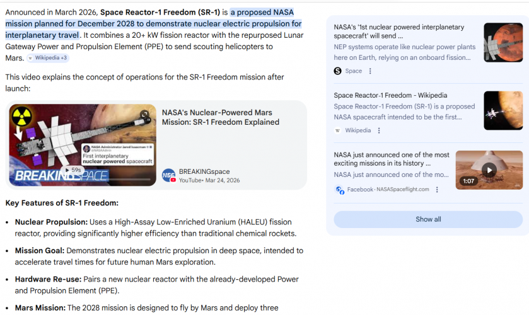Screen dimensions: 529x315
Task: Click the Space.com site icon
Action: [x=338, y=71]
